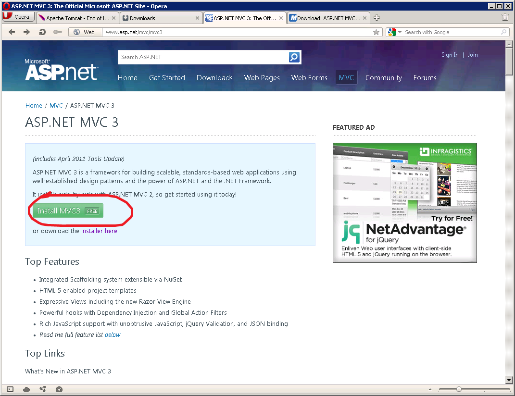The width and height of the screenshot is (515, 396).
Task: Click the Search ASP.NET input box
Action: tap(203, 57)
